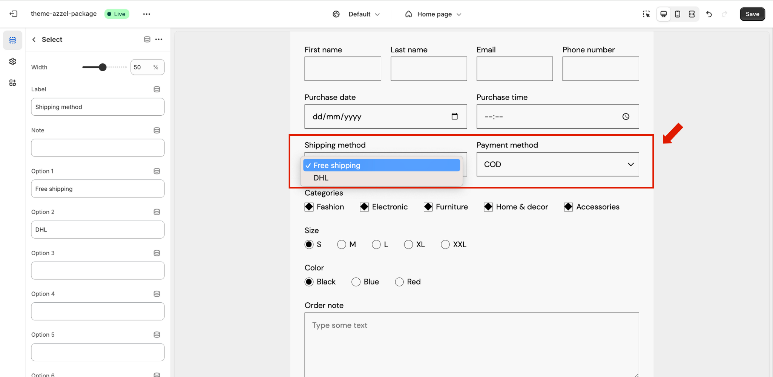773x377 pixels.
Task: Open the App embeds icon
Action: [12, 83]
